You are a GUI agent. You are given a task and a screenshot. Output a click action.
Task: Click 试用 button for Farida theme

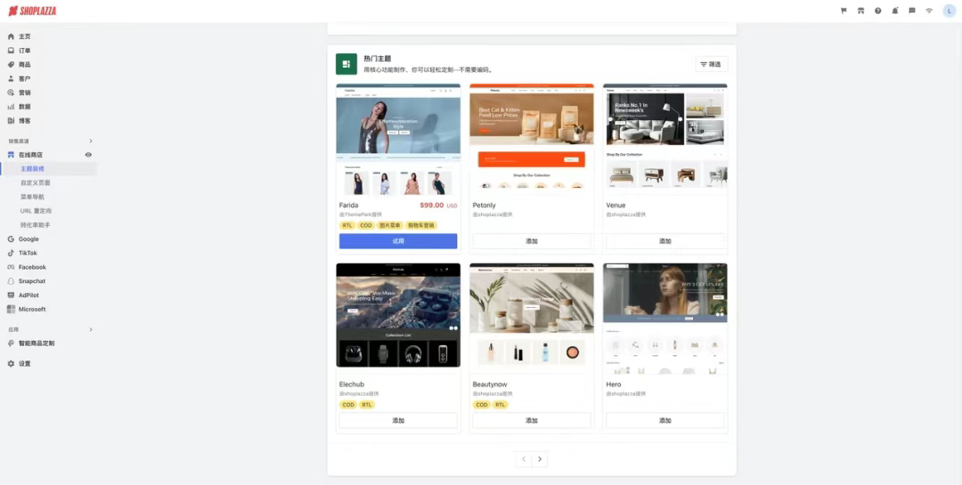pos(398,241)
